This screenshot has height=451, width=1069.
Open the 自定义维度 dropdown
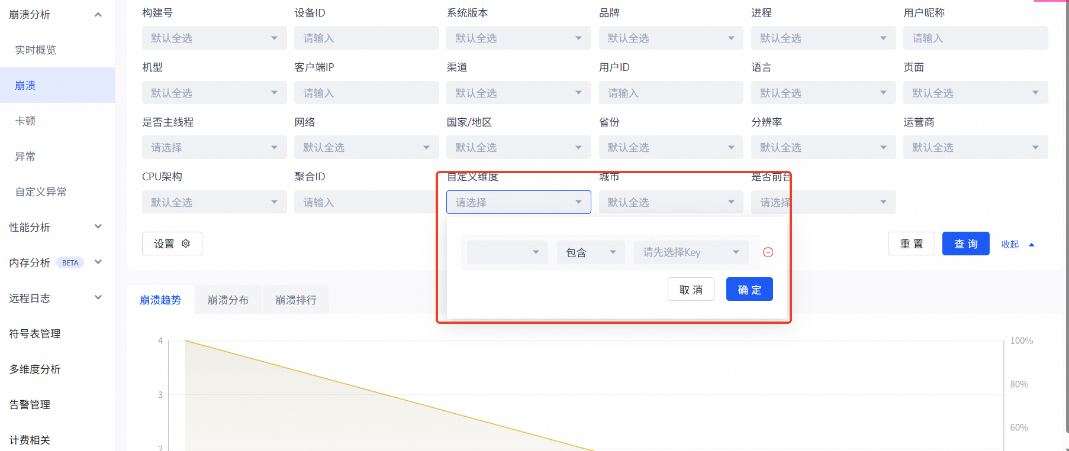pos(519,202)
